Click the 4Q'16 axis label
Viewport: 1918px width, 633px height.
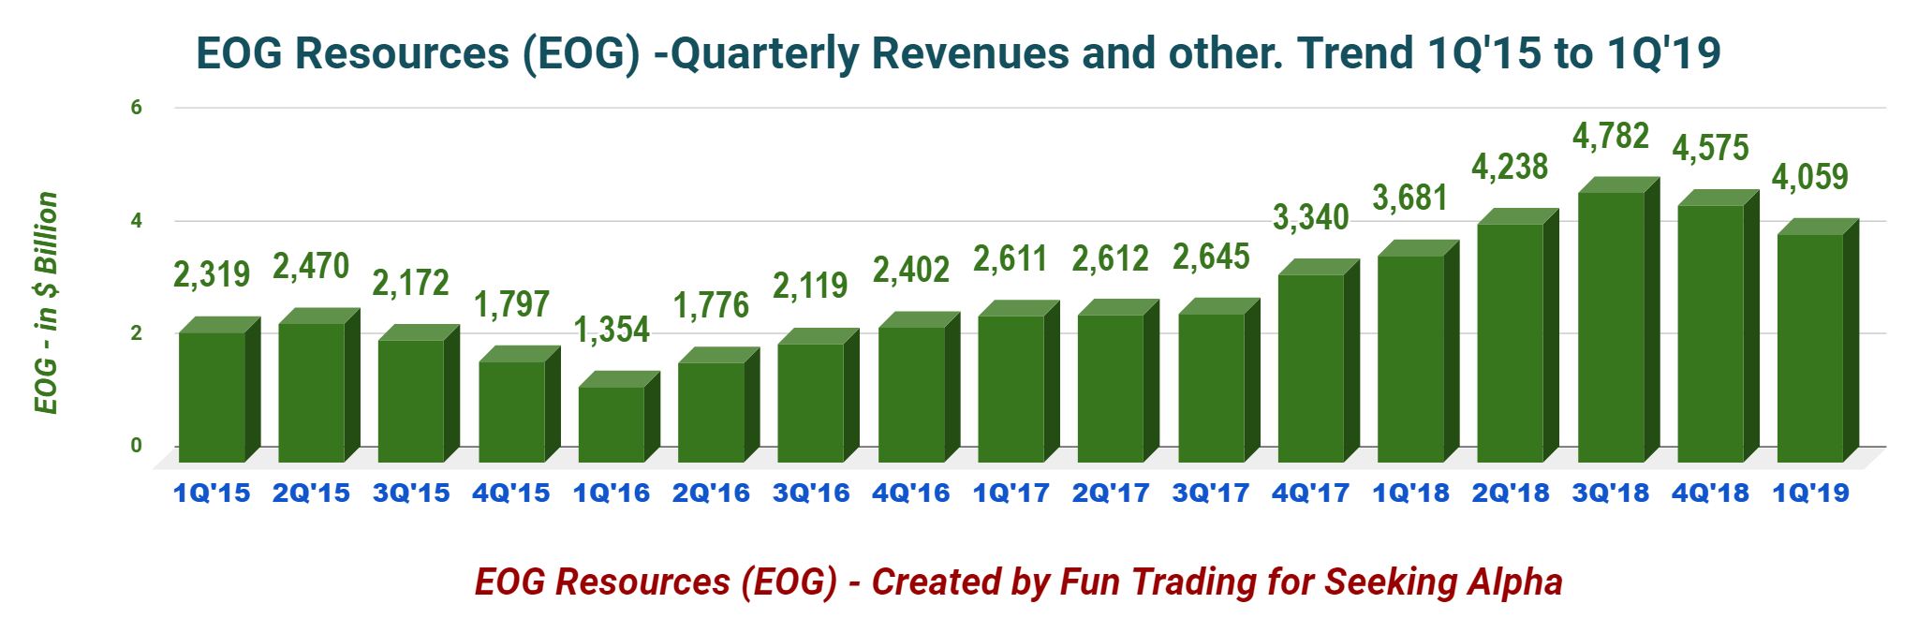click(911, 493)
